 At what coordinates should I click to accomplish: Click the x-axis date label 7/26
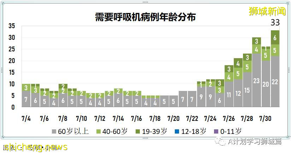229,118
